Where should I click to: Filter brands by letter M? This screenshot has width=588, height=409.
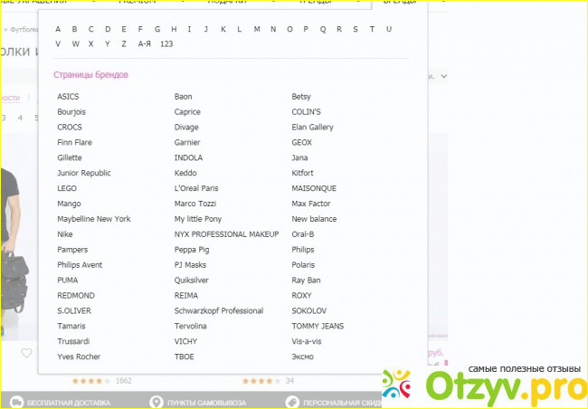click(x=257, y=29)
